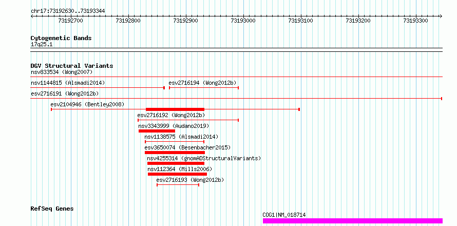457x226 pixels.
Task: Click the nsv3343999 (Audano2019) label
Action: pos(174,126)
